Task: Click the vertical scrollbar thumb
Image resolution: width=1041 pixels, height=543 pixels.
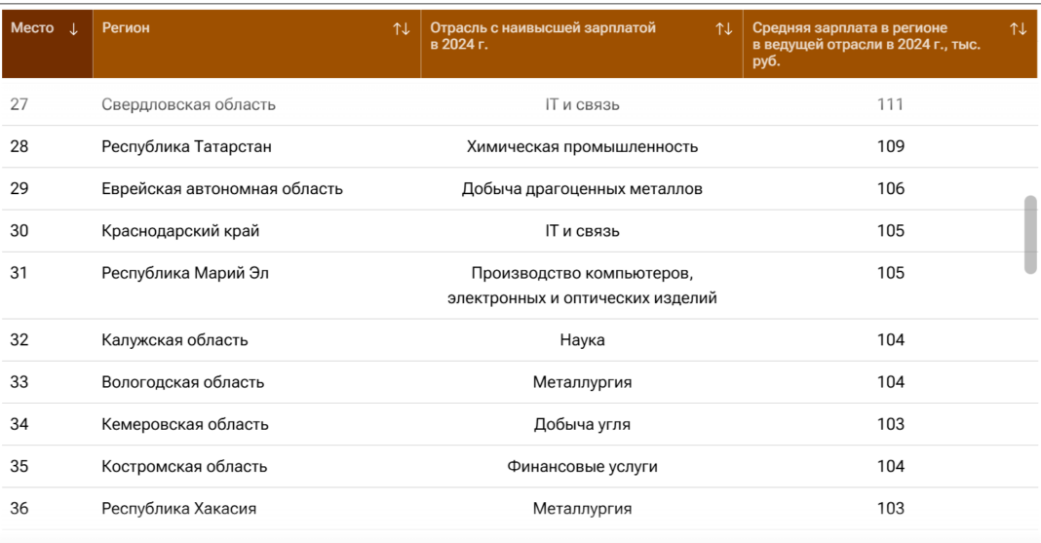Action: pyautogui.click(x=1030, y=234)
